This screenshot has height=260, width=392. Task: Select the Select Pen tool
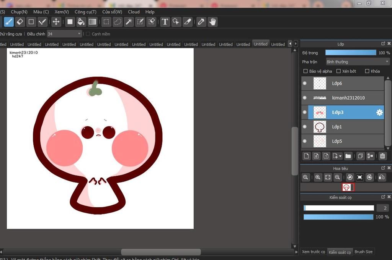tap(140, 22)
